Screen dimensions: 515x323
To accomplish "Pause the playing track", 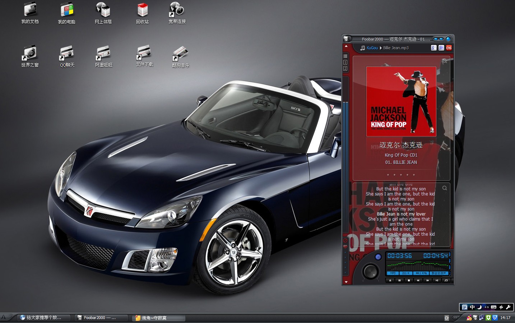I will click(399, 280).
